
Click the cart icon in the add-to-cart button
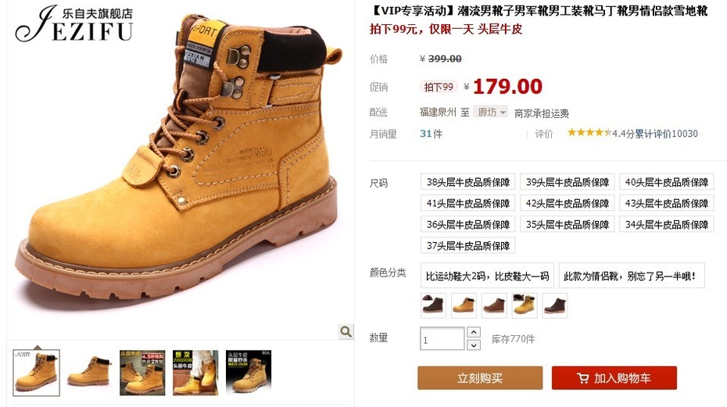click(583, 378)
